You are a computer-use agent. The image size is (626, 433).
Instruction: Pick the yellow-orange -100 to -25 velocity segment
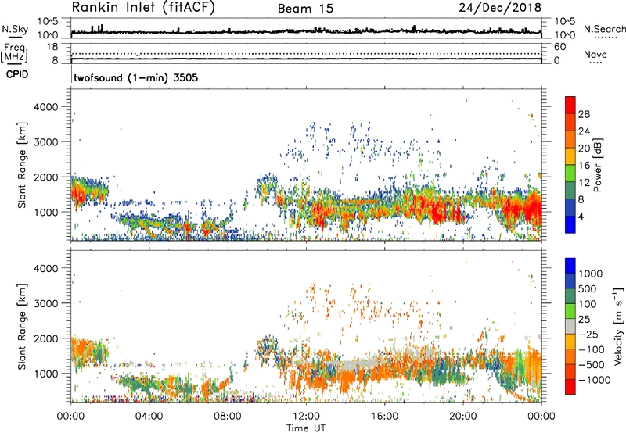(x=570, y=342)
